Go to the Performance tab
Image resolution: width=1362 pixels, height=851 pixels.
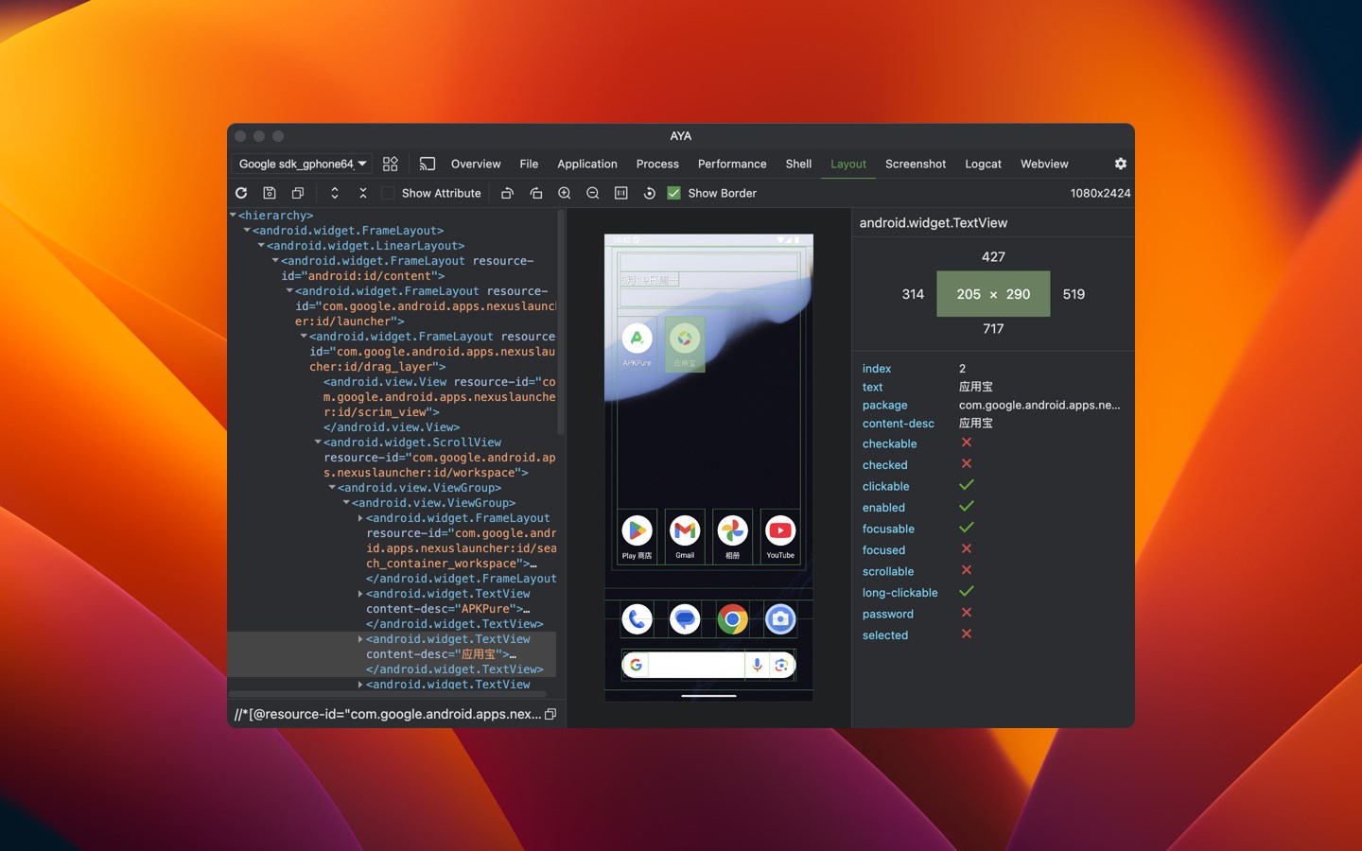(x=732, y=164)
